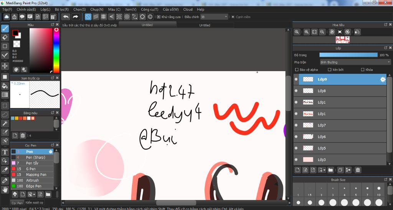Select the Gradient tool
This screenshot has width=393, height=210.
5,95
